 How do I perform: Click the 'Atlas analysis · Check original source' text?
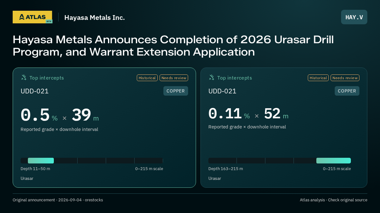coord(333,200)
